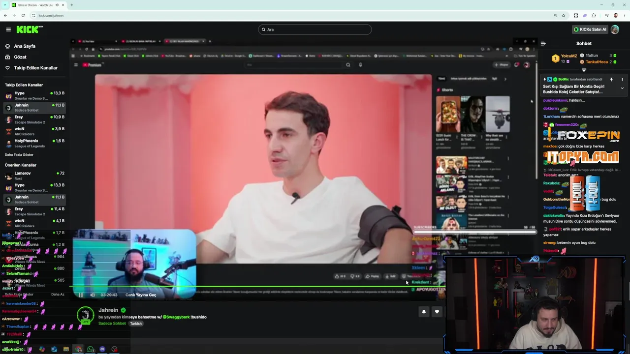The height and width of the screenshot is (354, 630).
Task: Open the purple leaf extension icon
Action: 585,15
